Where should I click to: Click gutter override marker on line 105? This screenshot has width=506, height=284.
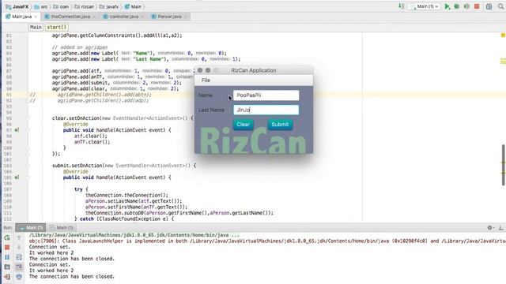[17, 177]
